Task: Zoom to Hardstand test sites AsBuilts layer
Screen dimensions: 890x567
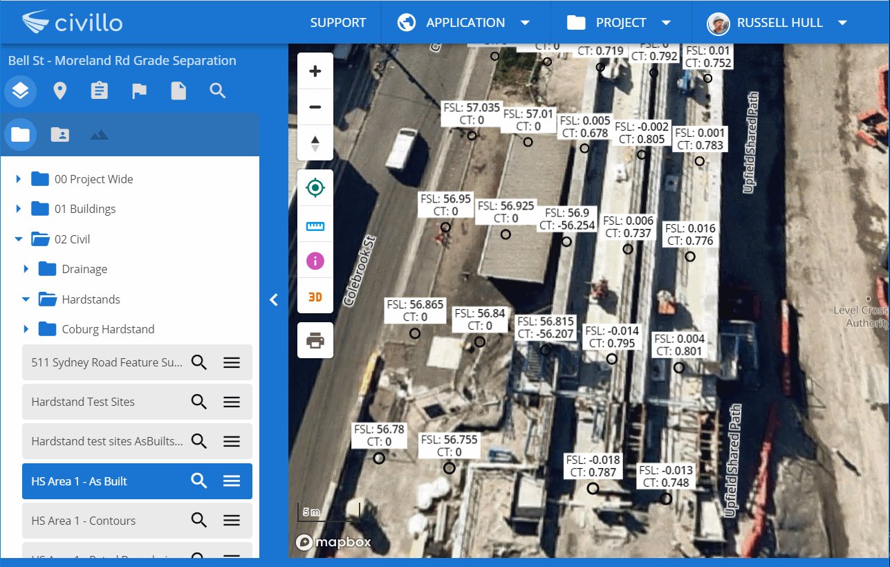Action: coord(199,441)
